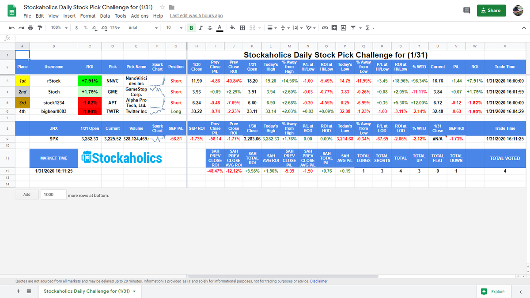Screen dimensions: 530x298
Task: Open the Add-ons menu
Action: point(140,16)
